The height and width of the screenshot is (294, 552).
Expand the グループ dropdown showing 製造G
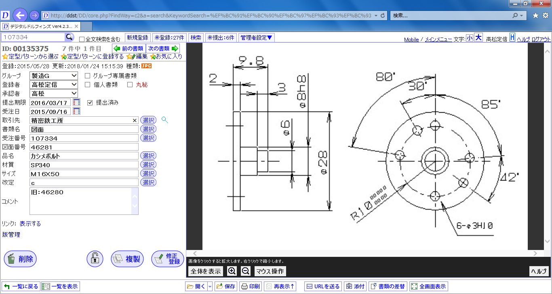point(53,76)
